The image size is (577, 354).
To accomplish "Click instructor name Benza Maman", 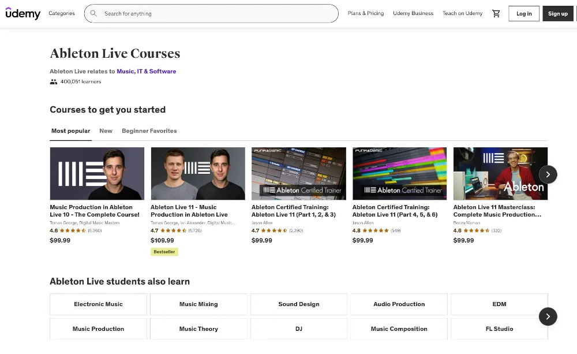I will coord(467,223).
